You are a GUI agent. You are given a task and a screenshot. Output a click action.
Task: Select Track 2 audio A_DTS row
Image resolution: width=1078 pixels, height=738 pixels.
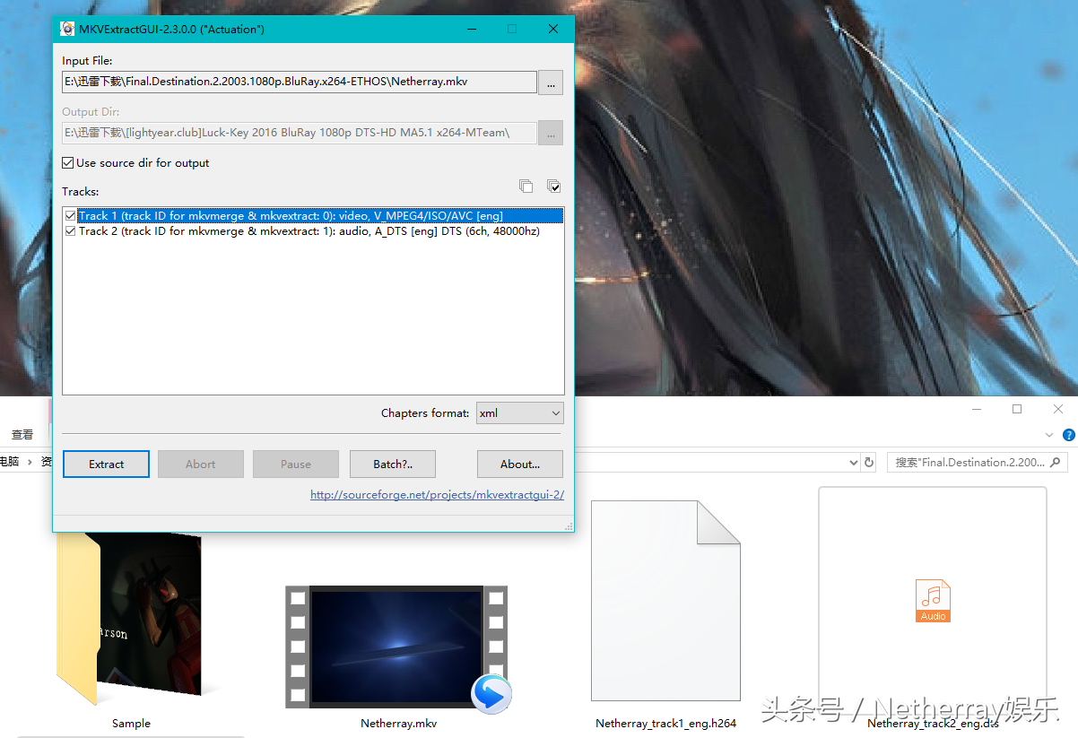point(309,231)
